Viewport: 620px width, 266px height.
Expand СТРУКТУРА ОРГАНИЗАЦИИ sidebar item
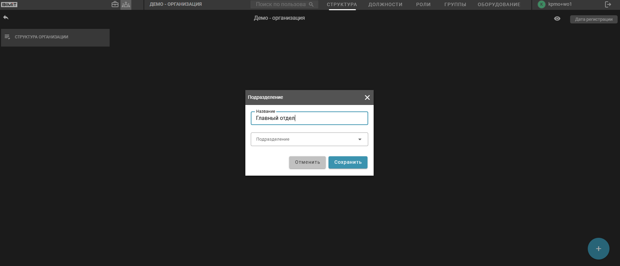pos(55,37)
